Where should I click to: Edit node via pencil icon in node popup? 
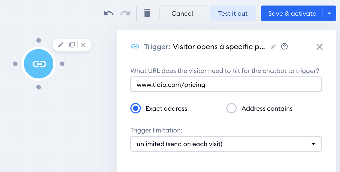click(x=60, y=45)
